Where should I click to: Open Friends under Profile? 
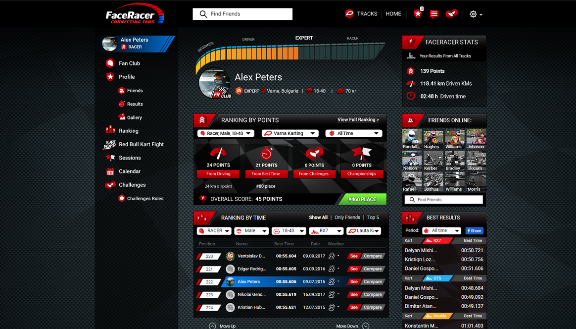pyautogui.click(x=135, y=91)
